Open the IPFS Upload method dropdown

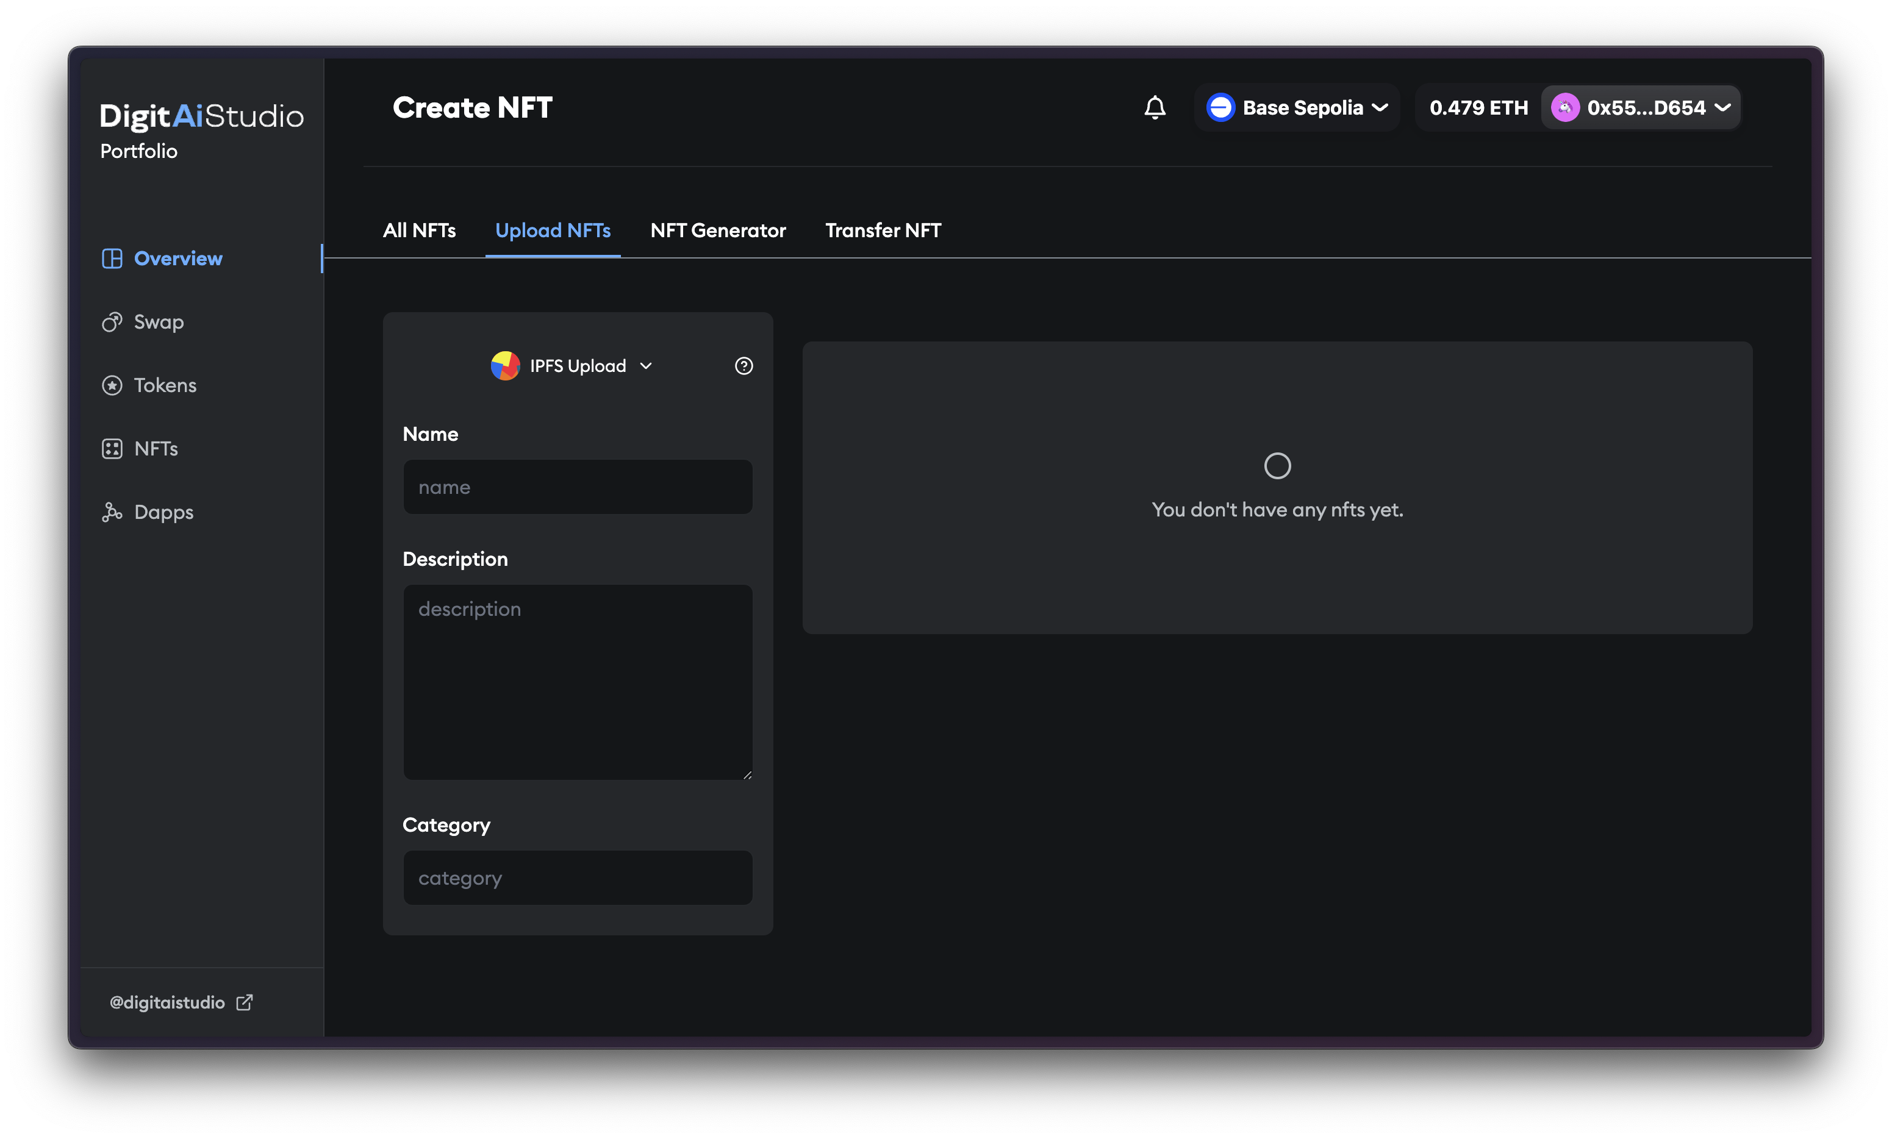coord(573,366)
